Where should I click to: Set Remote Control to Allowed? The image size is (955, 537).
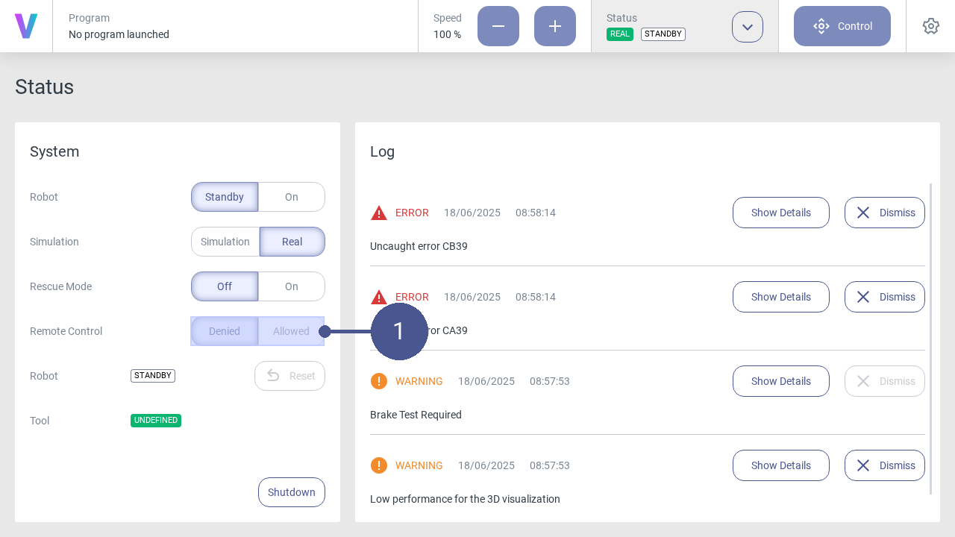point(291,331)
